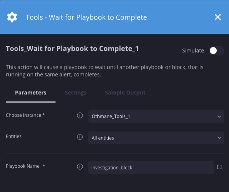The width and height of the screenshot is (229, 192).
Task: Click the Playbook Name parameter label
Action: click(23, 166)
